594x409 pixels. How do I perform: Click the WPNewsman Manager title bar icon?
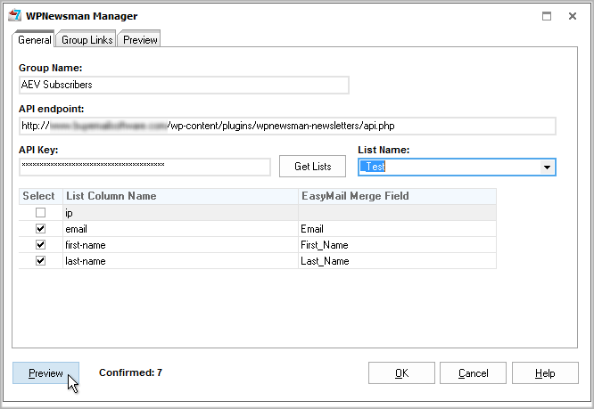pos(15,15)
